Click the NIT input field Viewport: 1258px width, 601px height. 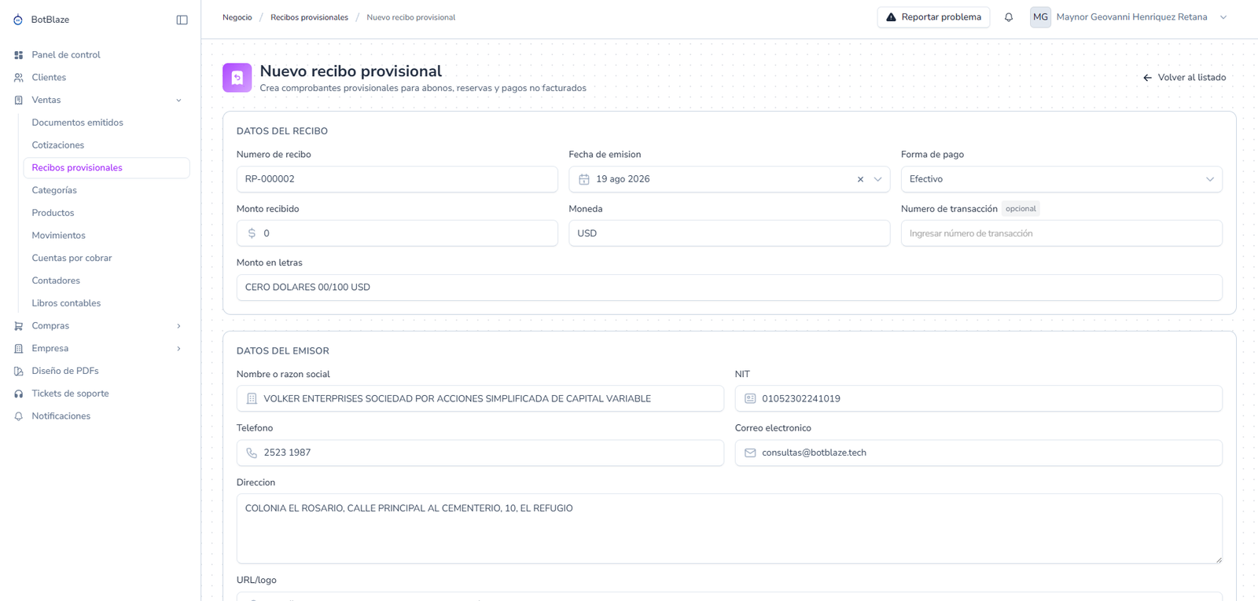pyautogui.click(x=979, y=399)
